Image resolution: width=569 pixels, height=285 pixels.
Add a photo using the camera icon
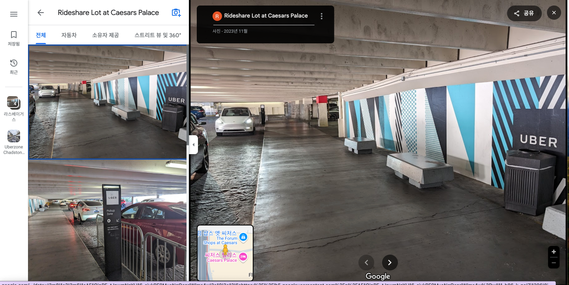click(x=176, y=12)
